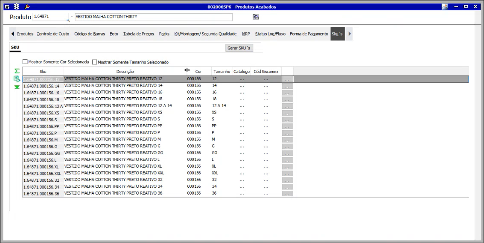Enable Mostrar Somente Cor Selecionada checkbox

point(25,62)
